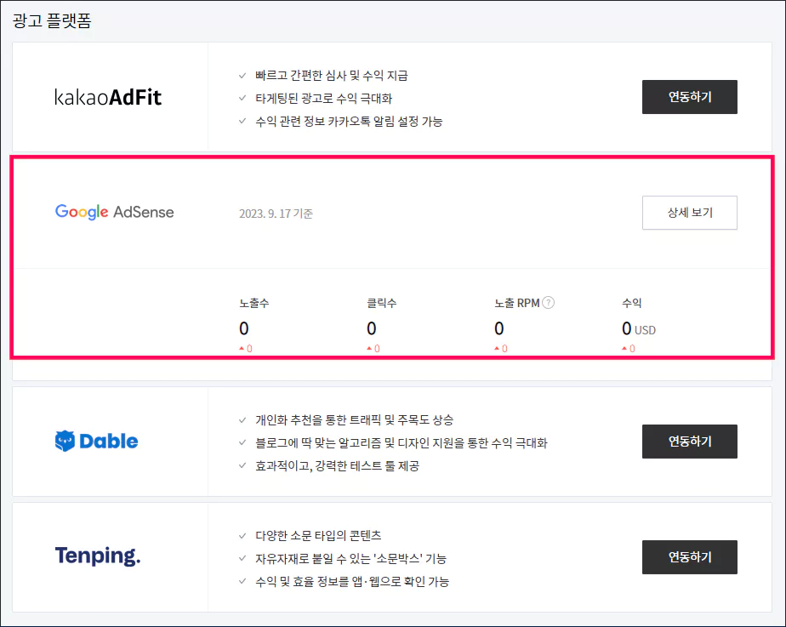The image size is (786, 627).
Task: Click the 0 USD revenue value
Action: 639,328
